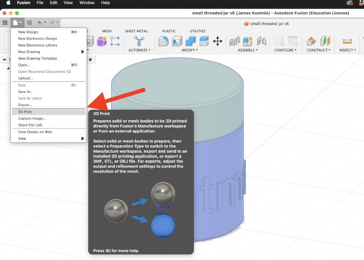364x260 pixels.
Task: Open the Apple menu
Action: [x=8, y=3]
